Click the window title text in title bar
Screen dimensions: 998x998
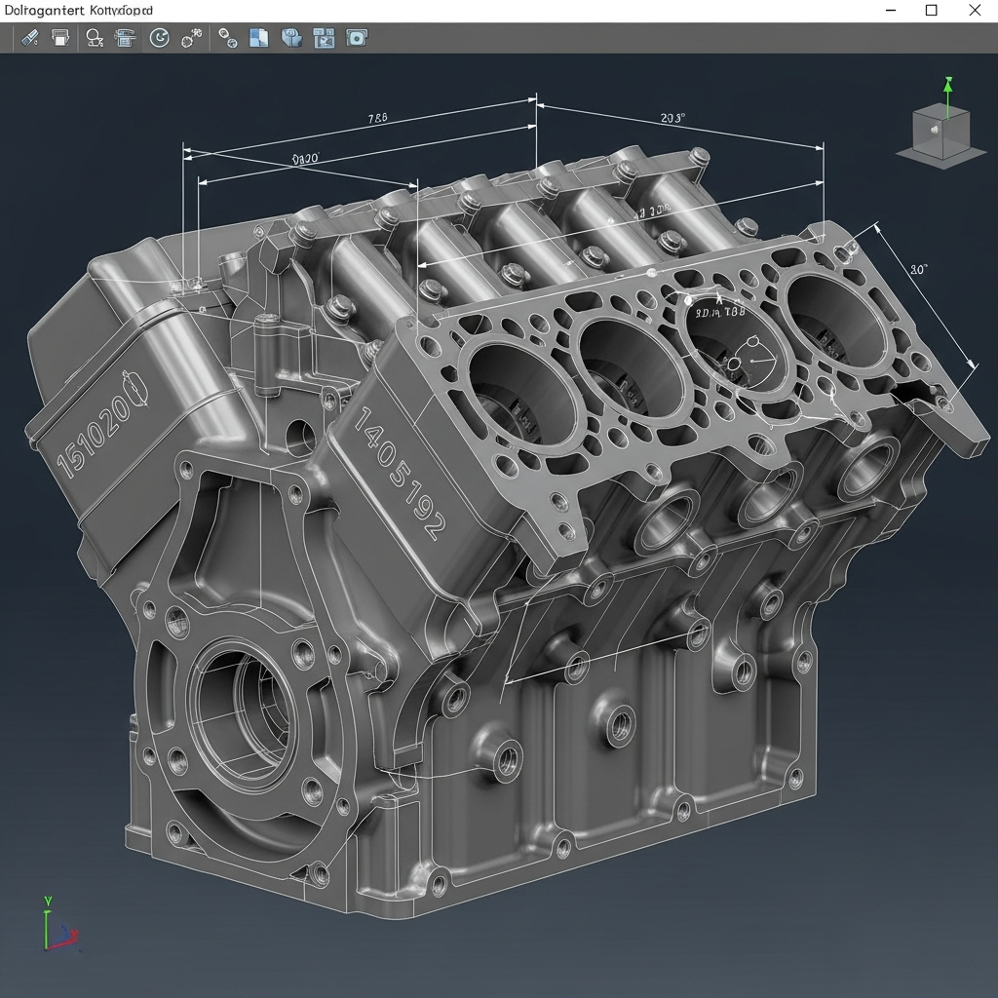(x=79, y=10)
